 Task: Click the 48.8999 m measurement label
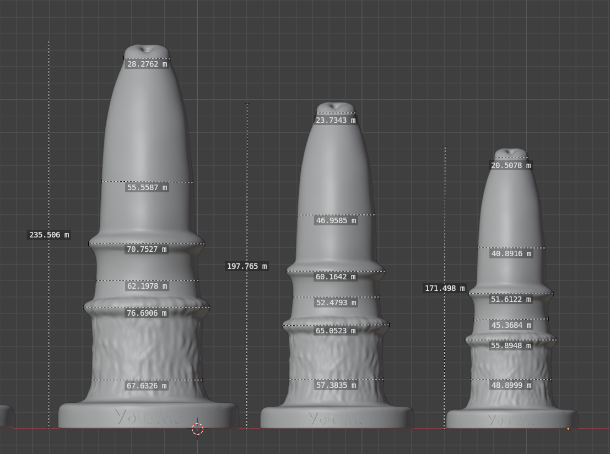511,385
